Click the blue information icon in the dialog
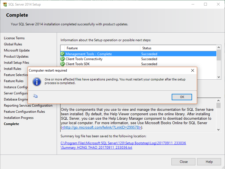 click(37, 82)
